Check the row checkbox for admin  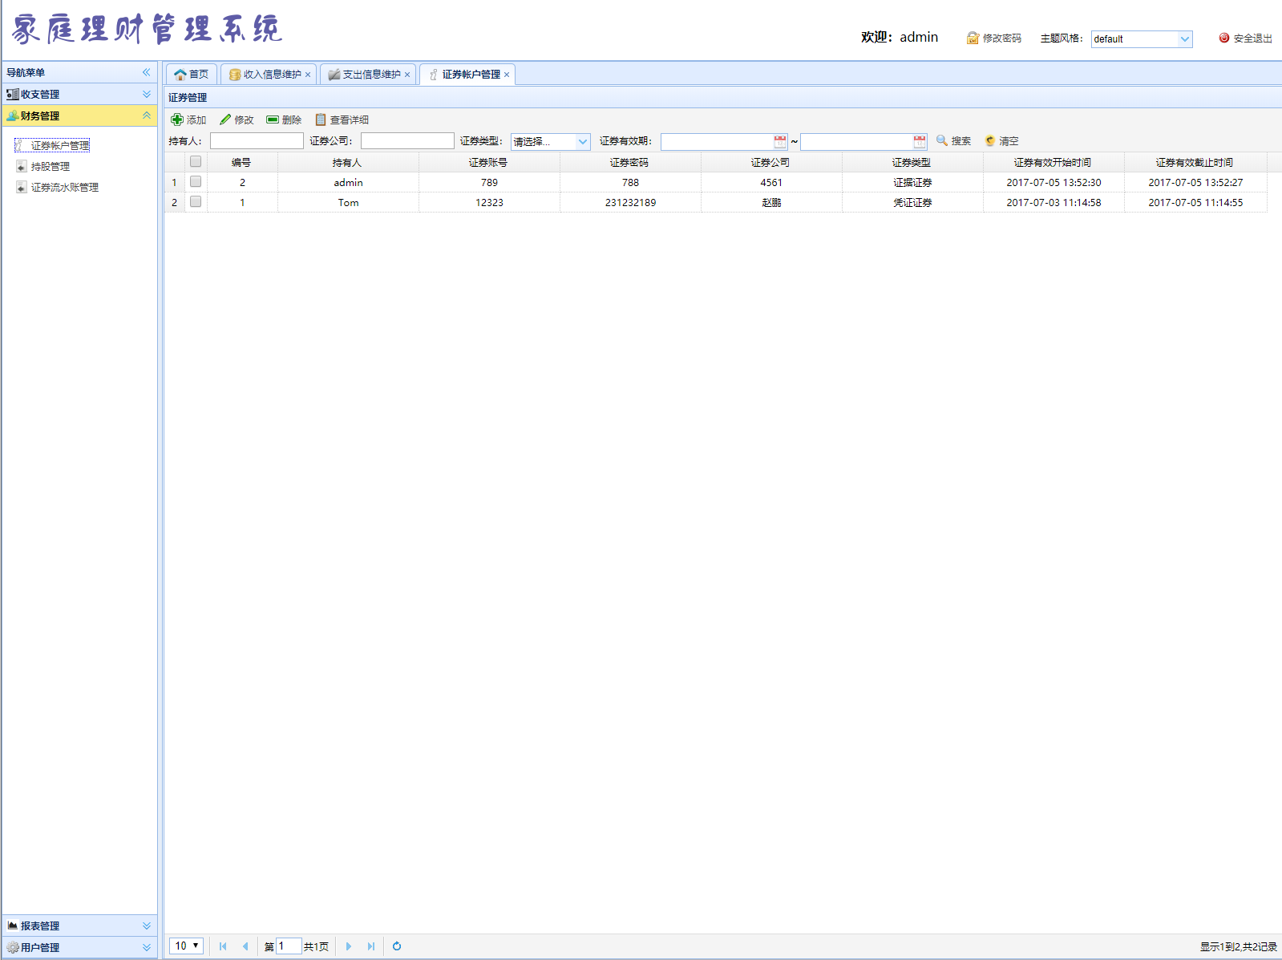(x=196, y=181)
